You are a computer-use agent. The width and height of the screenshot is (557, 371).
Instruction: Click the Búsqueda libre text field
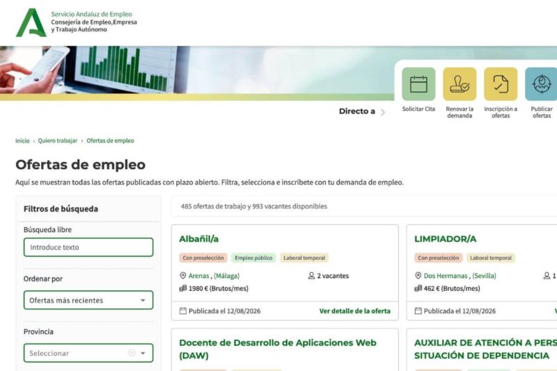88,247
